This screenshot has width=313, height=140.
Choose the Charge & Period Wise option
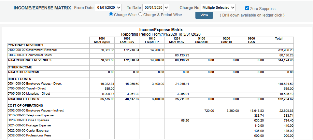pyautogui.click(x=141, y=15)
